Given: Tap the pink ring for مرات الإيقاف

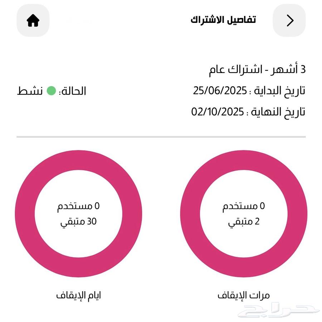Looking at the screenshot, I should coord(244,214).
